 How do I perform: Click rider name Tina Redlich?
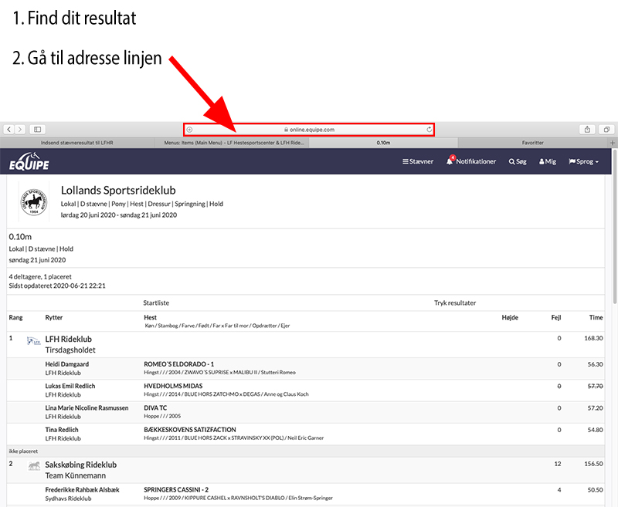coord(62,430)
